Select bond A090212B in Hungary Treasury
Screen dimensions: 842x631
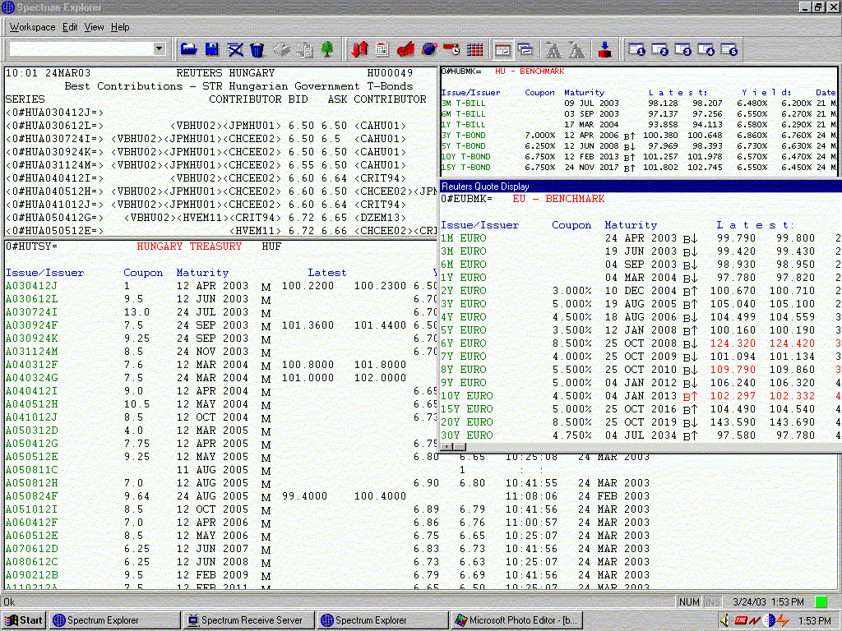pos(31,575)
